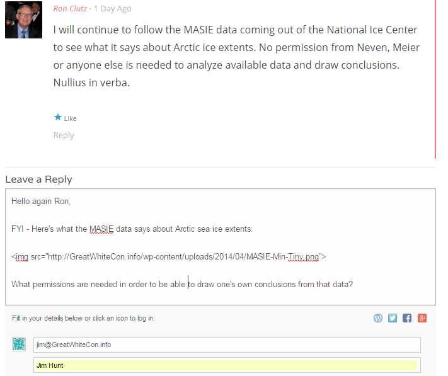The image size is (448, 376).
Task: Click the Like label under Ron's comment
Action: [70, 118]
